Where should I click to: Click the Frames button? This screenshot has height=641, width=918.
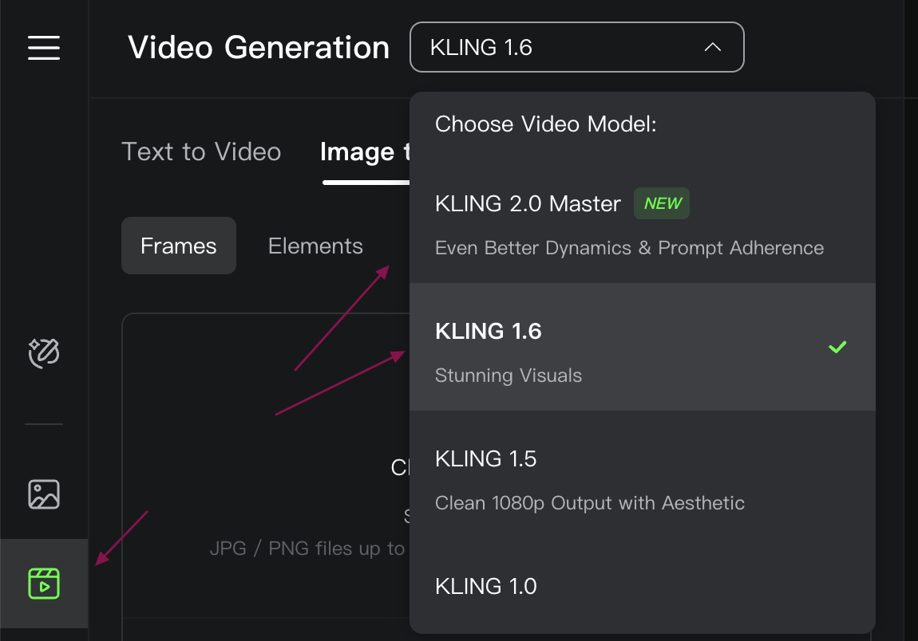point(179,246)
